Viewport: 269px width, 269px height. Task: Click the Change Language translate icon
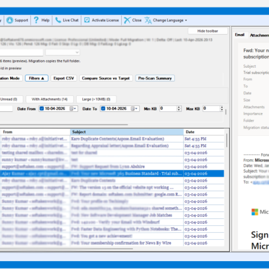(x=148, y=20)
